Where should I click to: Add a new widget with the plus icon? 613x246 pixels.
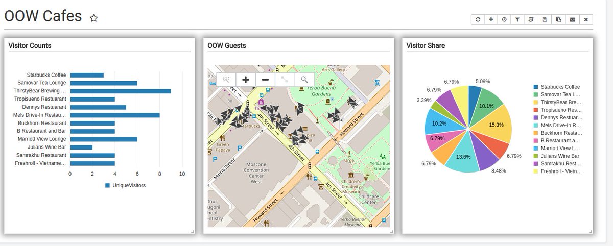491,19
